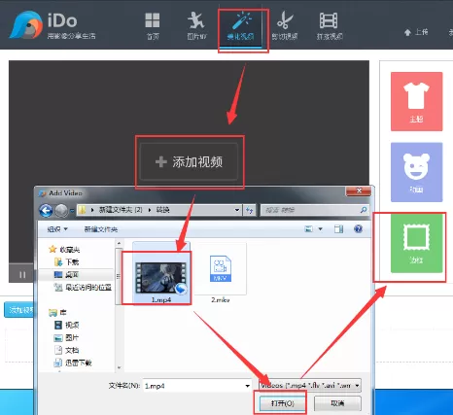
Task: Open the iDo home grid tab
Action: click(153, 26)
